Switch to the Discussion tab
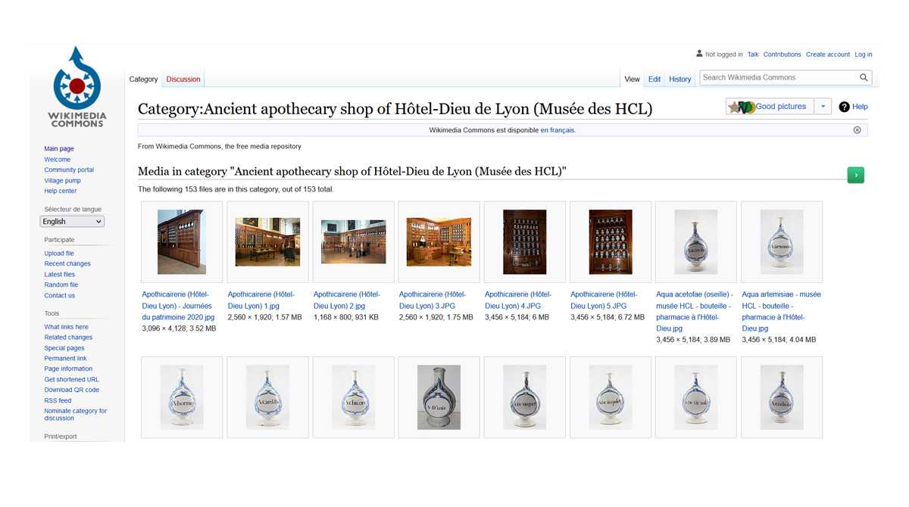Image resolution: width=909 pixels, height=507 pixels. pyautogui.click(x=183, y=79)
